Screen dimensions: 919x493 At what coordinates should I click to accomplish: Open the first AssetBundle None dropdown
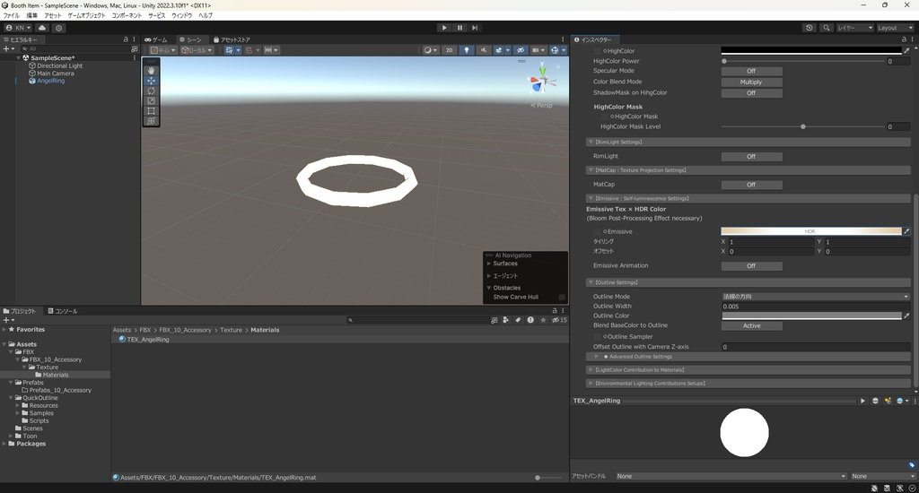pos(731,477)
